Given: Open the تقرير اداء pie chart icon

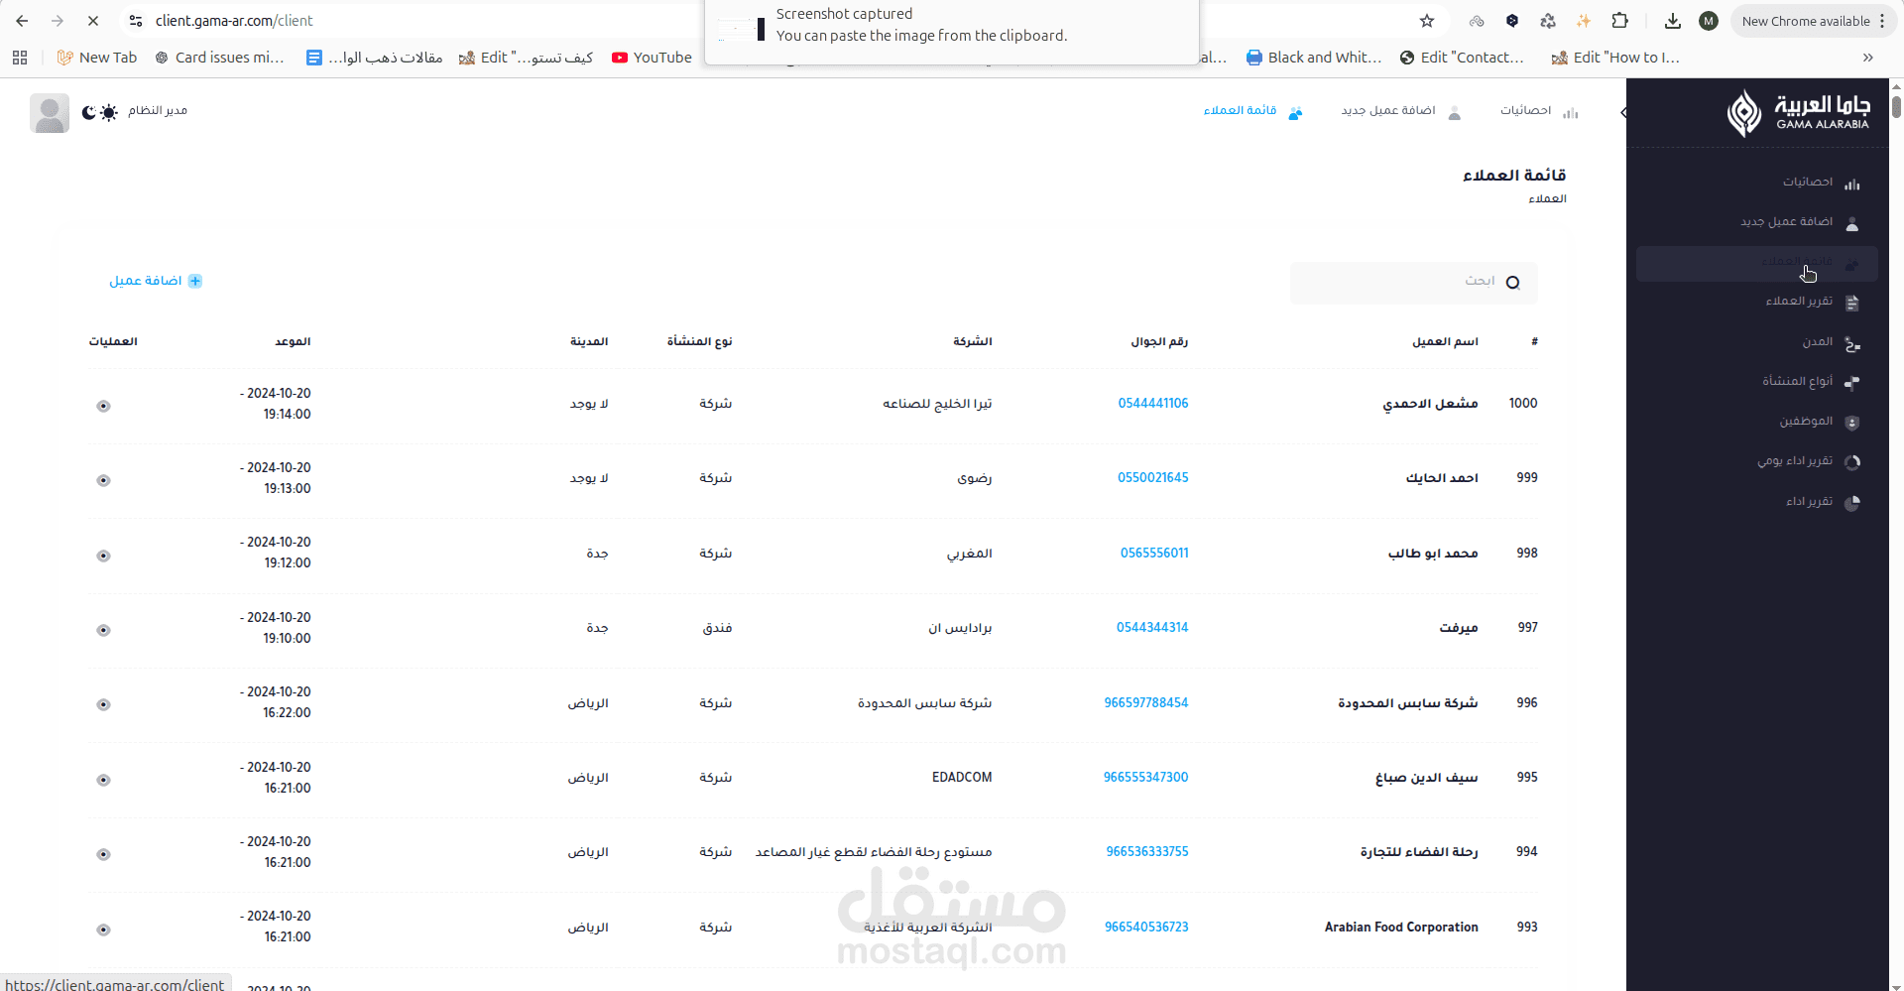Looking at the screenshot, I should click(1851, 503).
